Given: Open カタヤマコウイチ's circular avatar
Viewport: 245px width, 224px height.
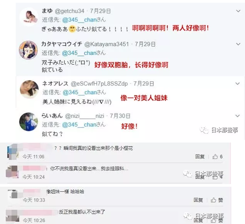Looking at the screenshot, I should click(x=28, y=50).
